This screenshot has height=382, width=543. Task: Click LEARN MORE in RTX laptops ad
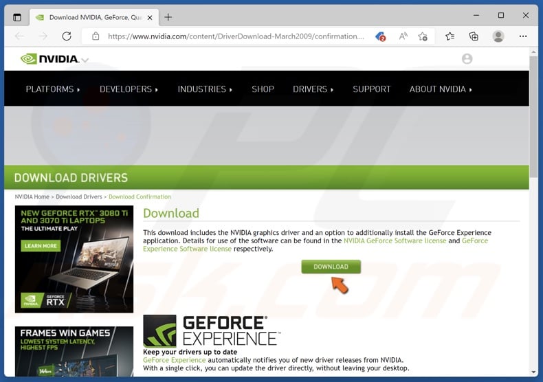41,246
